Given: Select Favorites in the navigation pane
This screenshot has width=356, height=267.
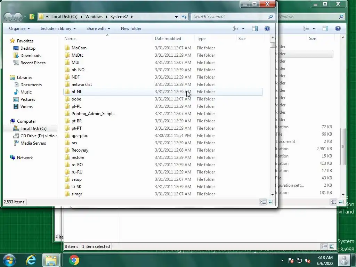Looking at the screenshot, I should (x=25, y=41).
